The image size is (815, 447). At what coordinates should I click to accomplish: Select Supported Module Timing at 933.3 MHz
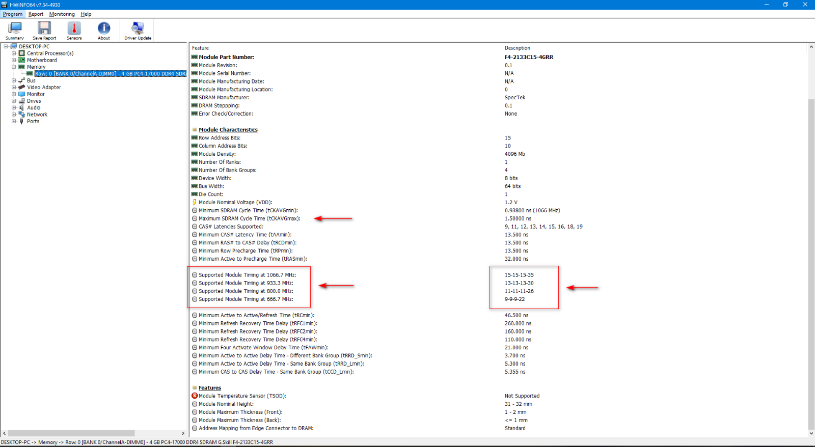coord(499,283)
